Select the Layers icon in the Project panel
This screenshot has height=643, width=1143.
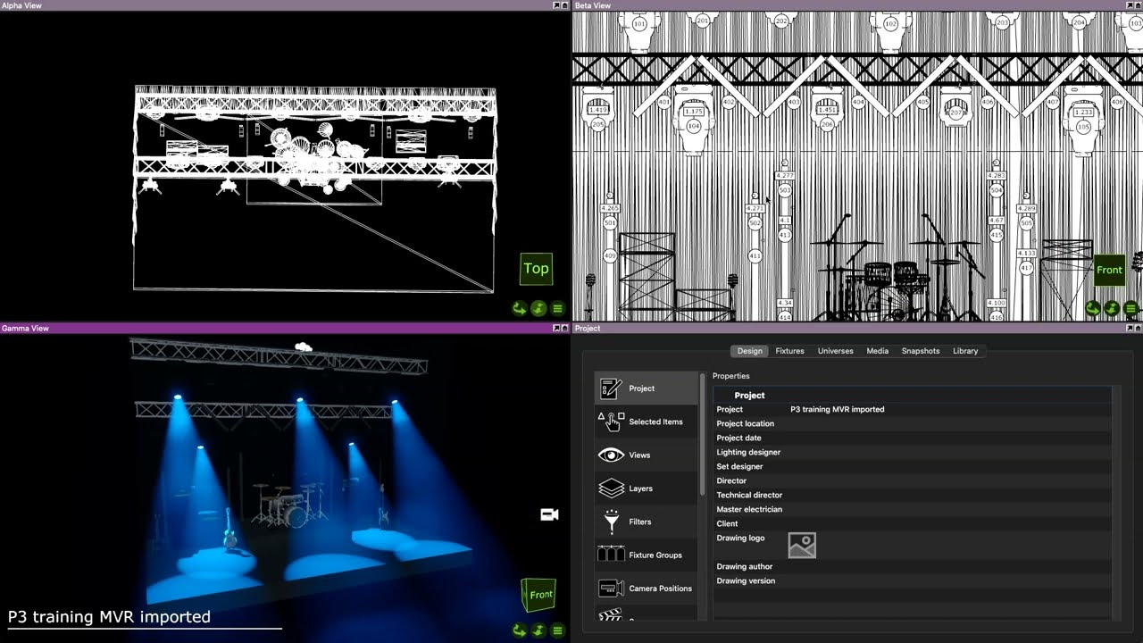point(611,488)
